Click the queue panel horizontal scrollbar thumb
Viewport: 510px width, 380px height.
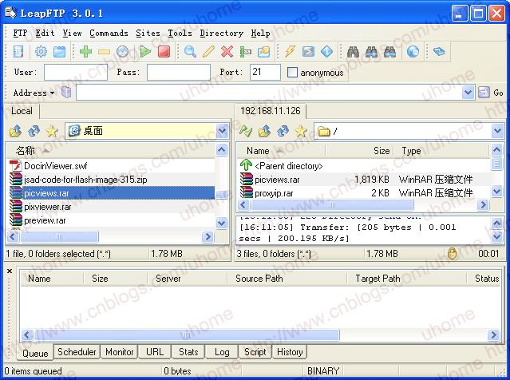[x=186, y=334]
